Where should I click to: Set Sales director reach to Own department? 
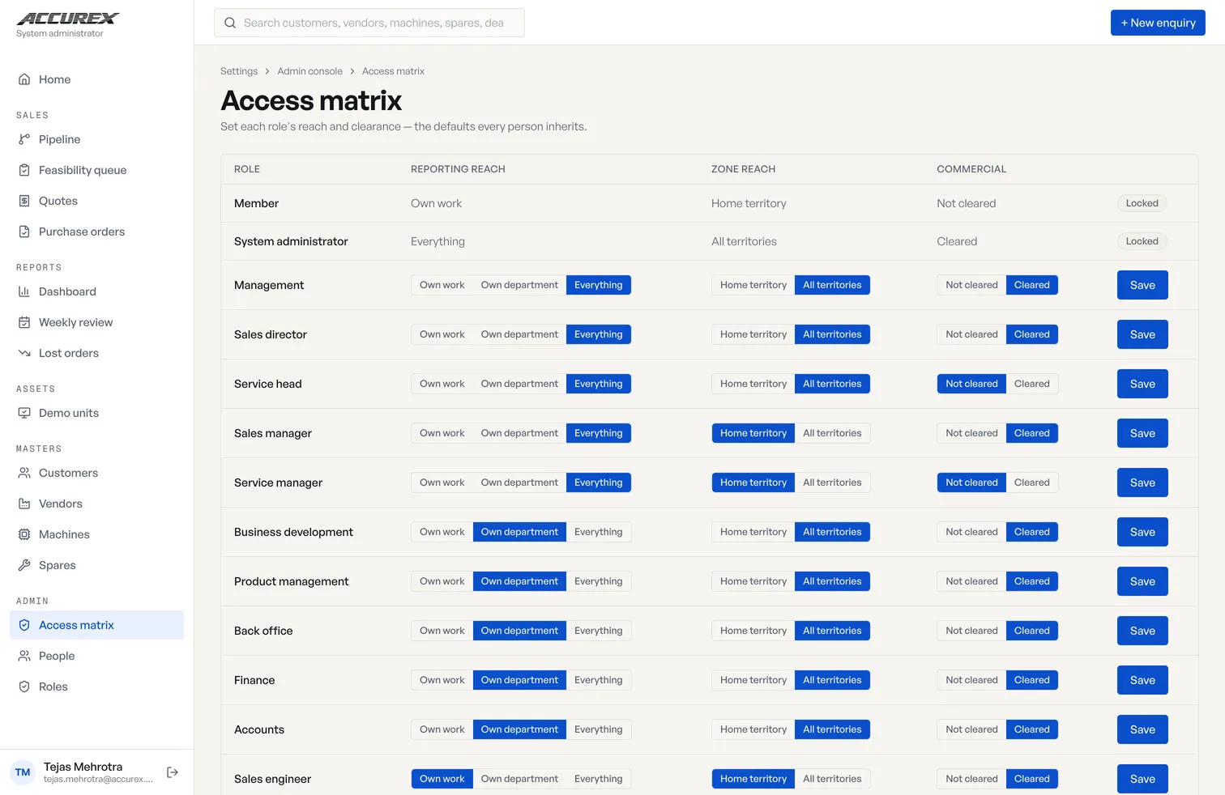(x=519, y=334)
